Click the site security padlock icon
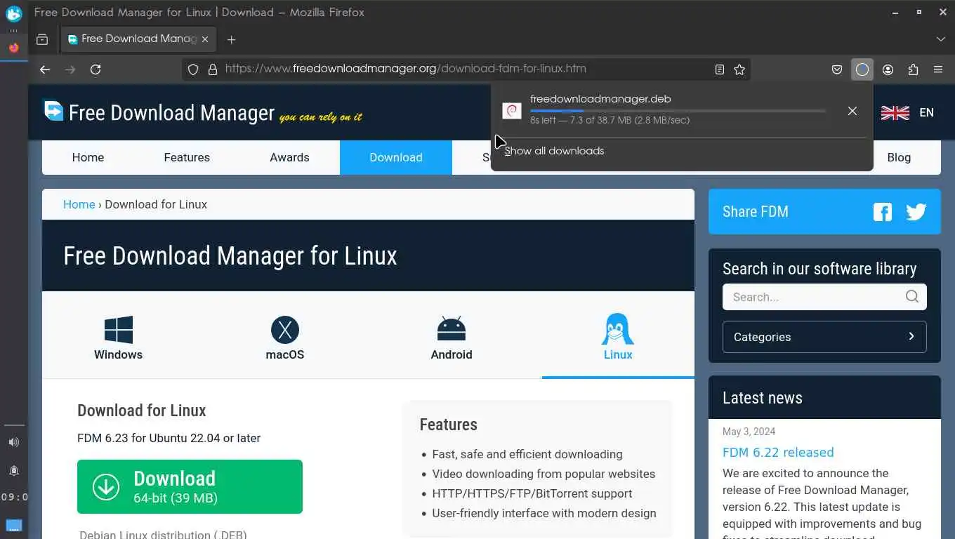Viewport: 955px width, 539px height. point(213,69)
